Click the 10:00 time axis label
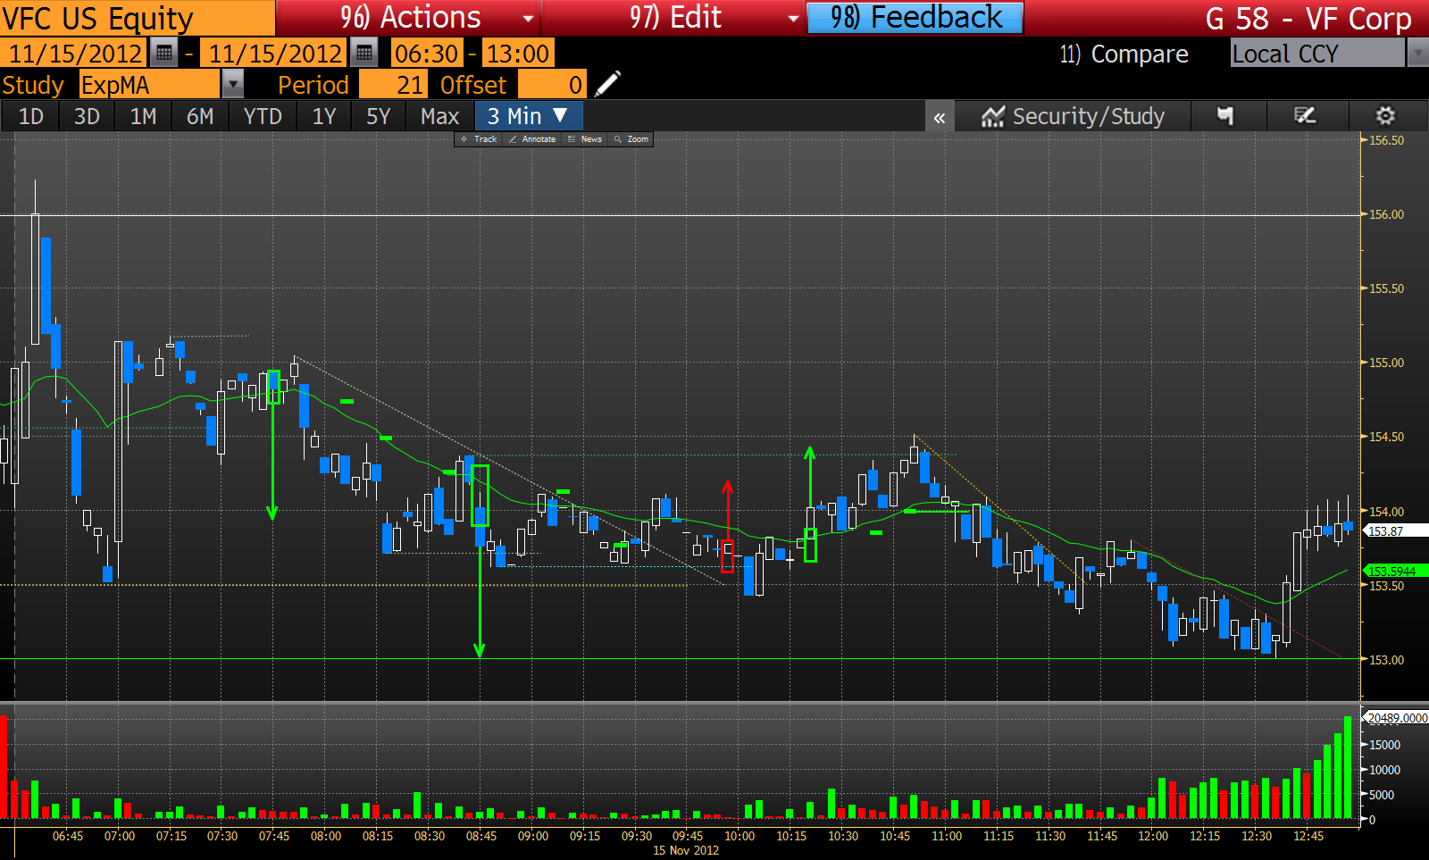This screenshot has height=860, width=1429. [740, 836]
